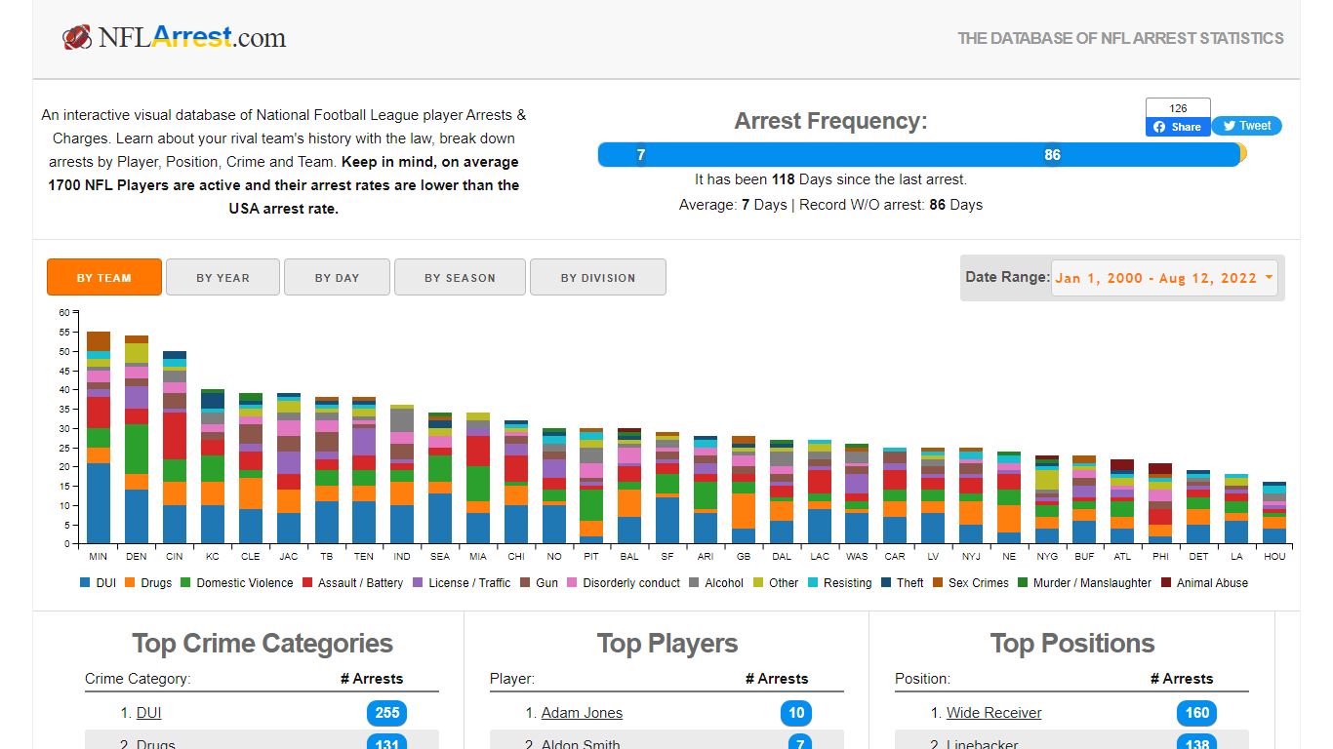Click the 255 arrests badge for DUI
This screenshot has height=749, width=1333.
tap(387, 713)
